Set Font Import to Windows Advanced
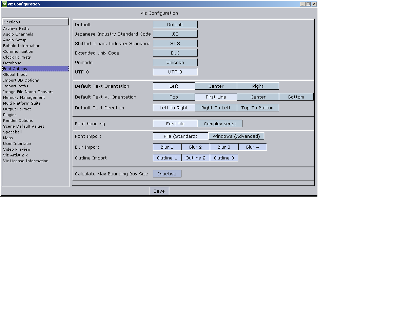The image size is (412, 324). click(x=236, y=136)
